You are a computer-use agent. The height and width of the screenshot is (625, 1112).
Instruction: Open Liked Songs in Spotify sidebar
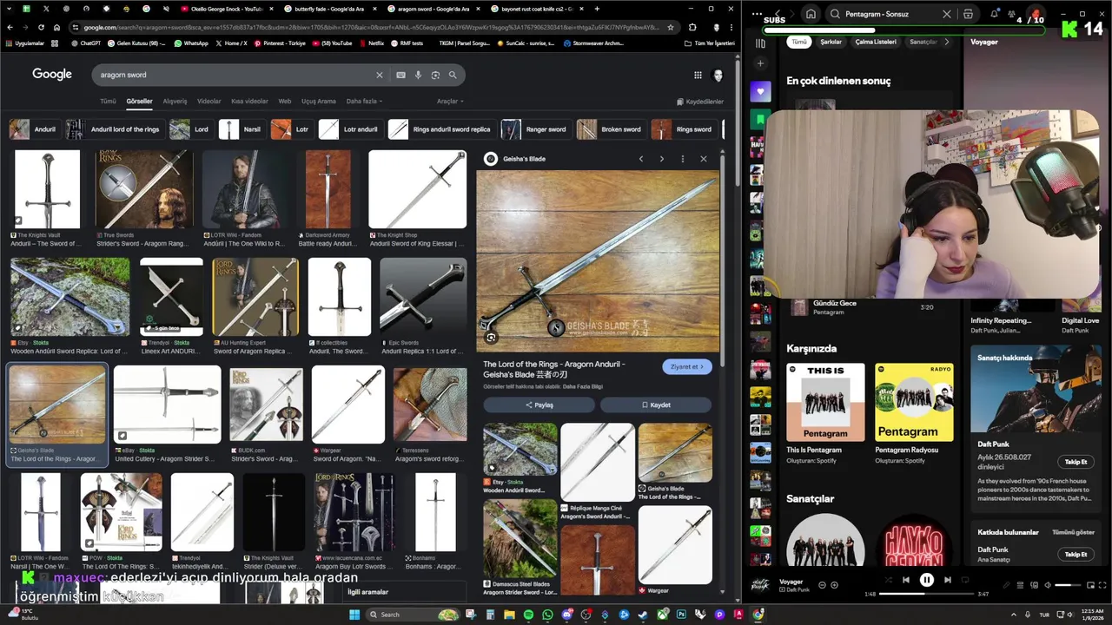click(760, 91)
